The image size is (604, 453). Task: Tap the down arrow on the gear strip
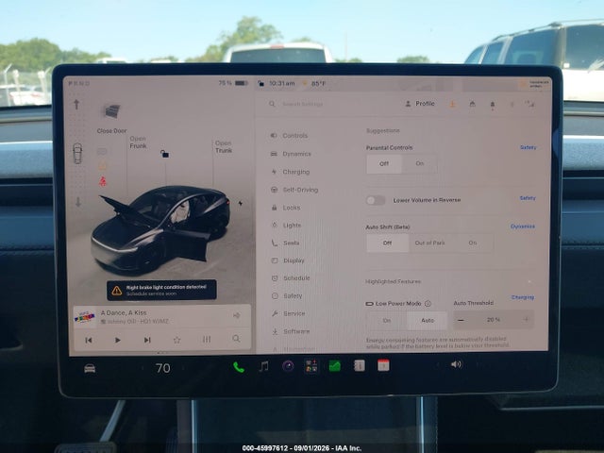point(77,201)
